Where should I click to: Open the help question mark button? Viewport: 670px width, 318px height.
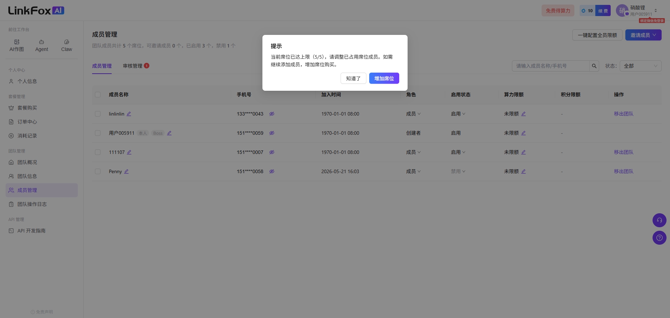point(660,238)
